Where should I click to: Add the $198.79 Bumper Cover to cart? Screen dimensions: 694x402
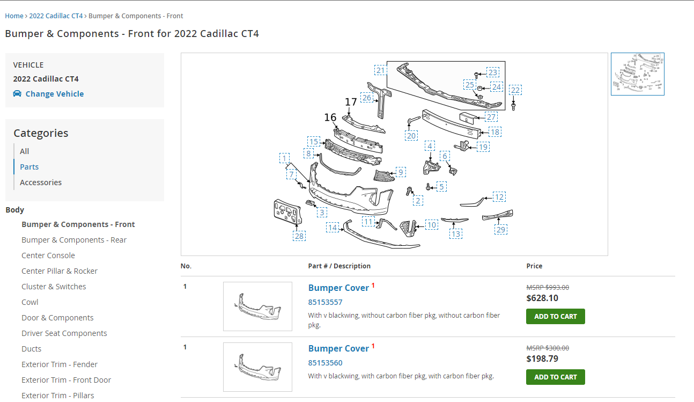tap(555, 377)
